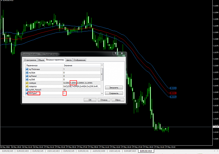Image resolution: width=219 pixels, height=154 pixels.
Task: Click chart tabs scroll right arrow
Action: [x=217, y=151]
